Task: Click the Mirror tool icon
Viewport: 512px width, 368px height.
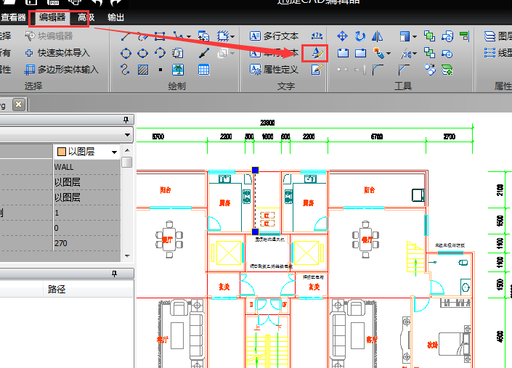Action: (x=377, y=36)
